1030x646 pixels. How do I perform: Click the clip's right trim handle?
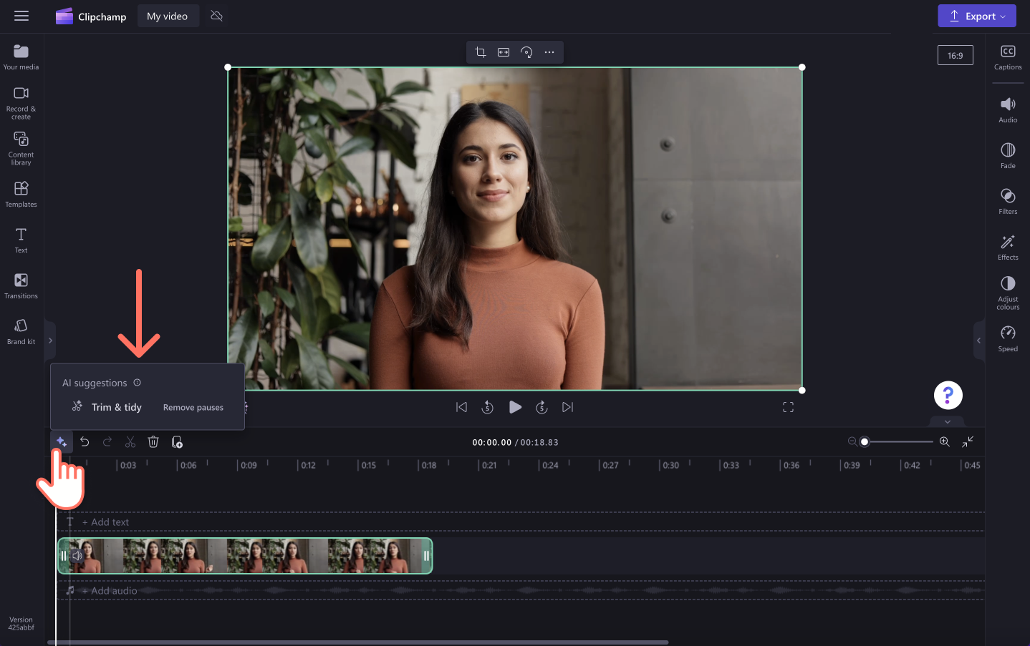tap(426, 556)
